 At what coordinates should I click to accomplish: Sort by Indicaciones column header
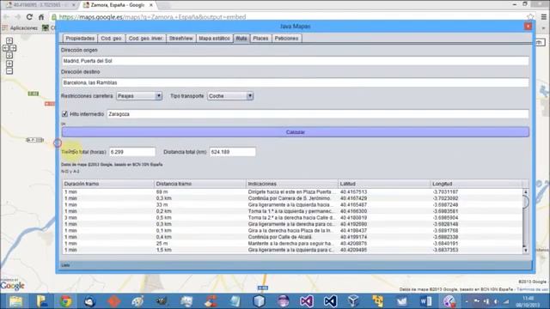click(x=292, y=184)
